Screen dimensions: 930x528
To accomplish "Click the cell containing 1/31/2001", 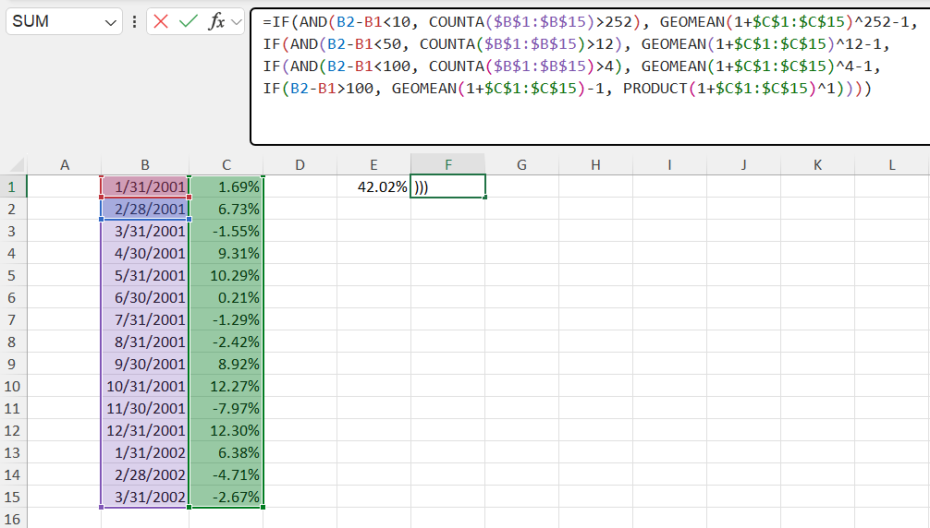I will 145,186.
